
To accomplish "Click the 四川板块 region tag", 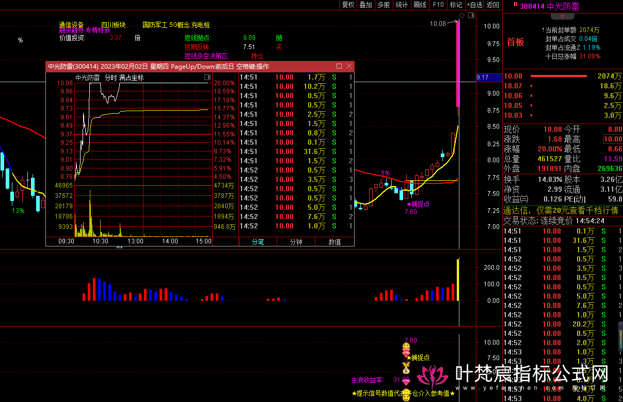I will tap(113, 24).
